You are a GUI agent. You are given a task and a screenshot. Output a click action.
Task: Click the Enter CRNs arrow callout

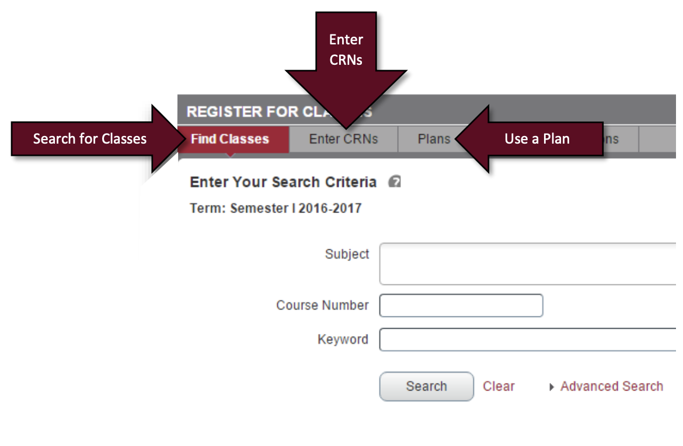346,50
